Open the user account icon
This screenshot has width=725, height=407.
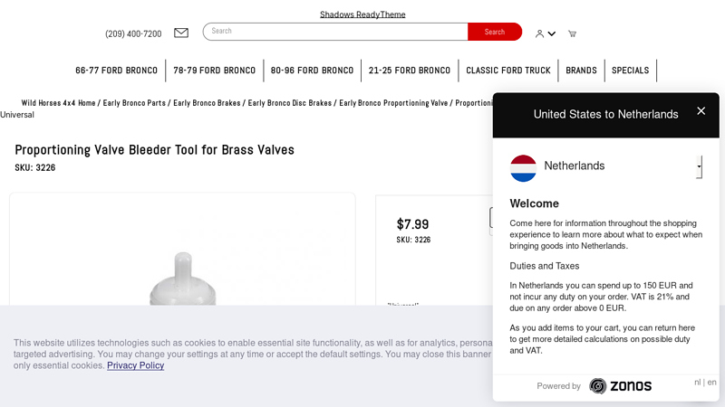coord(539,33)
